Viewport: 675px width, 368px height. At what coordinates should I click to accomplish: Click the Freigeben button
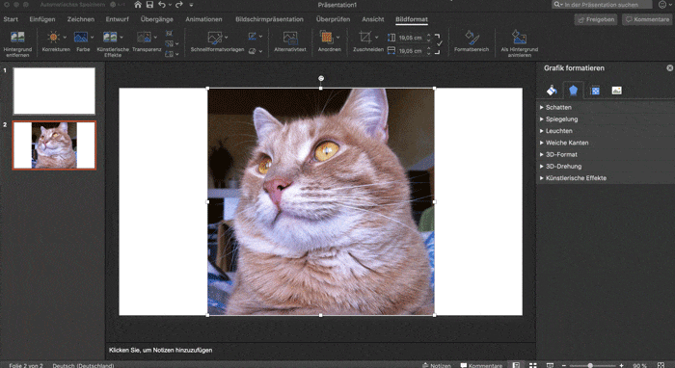click(596, 19)
